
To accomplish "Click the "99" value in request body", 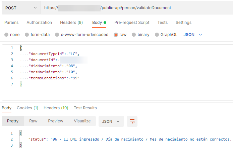I will point(75,78).
